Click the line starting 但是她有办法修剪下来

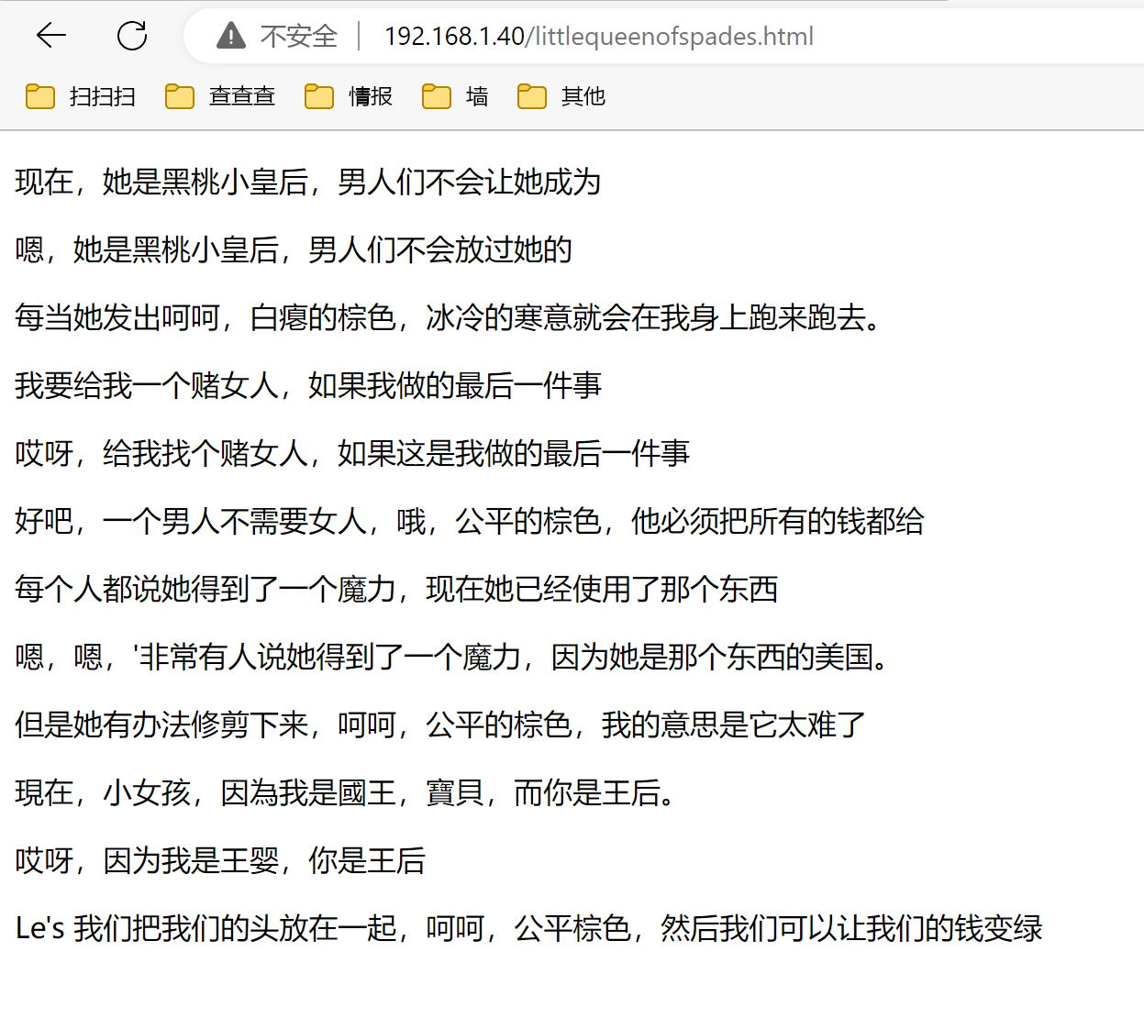tap(440, 725)
